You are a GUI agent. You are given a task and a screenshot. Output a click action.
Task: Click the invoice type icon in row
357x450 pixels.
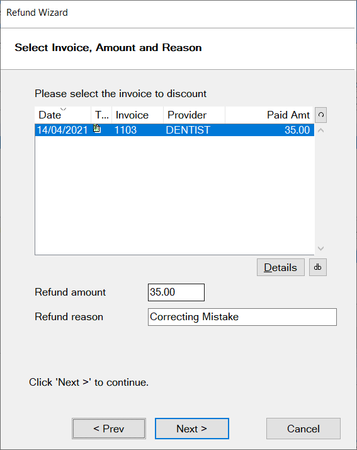point(97,129)
